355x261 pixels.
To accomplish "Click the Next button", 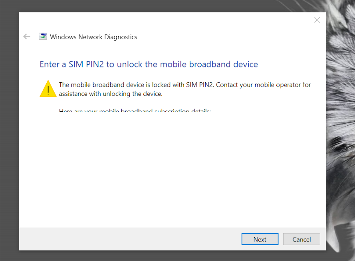I will pyautogui.click(x=260, y=239).
